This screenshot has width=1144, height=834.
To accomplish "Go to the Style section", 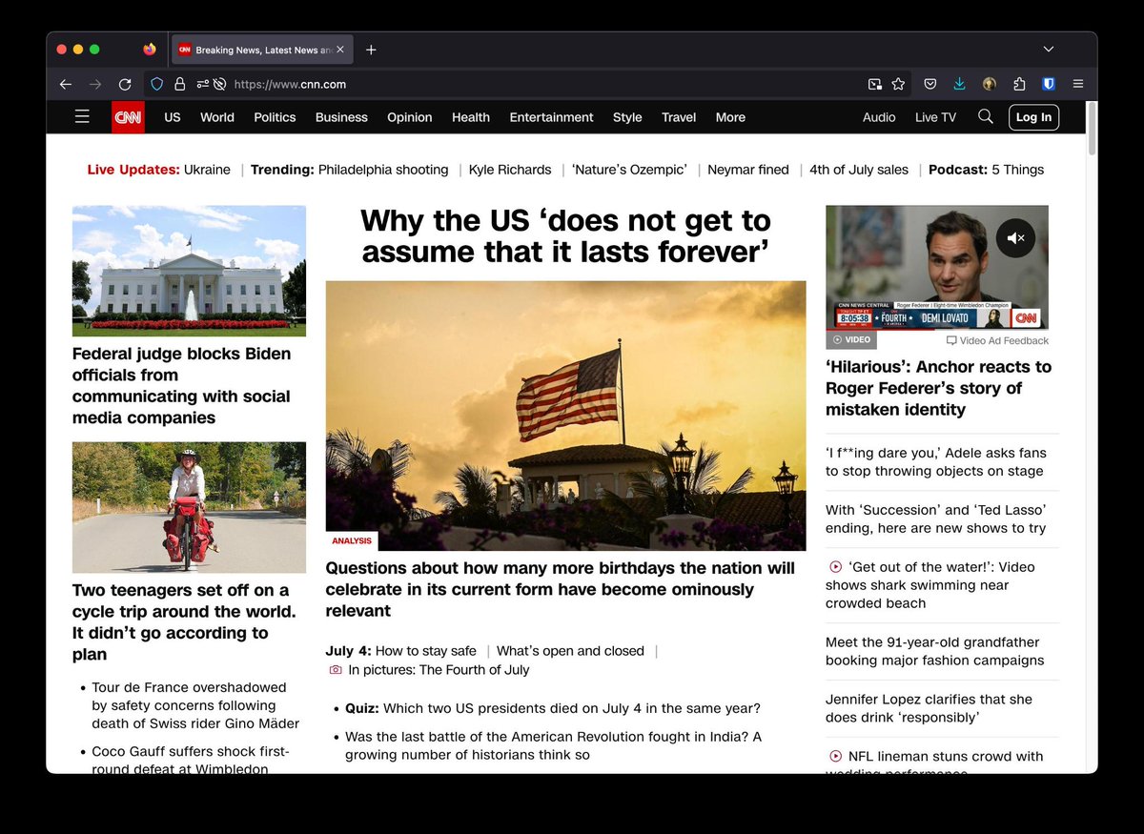I will point(627,117).
